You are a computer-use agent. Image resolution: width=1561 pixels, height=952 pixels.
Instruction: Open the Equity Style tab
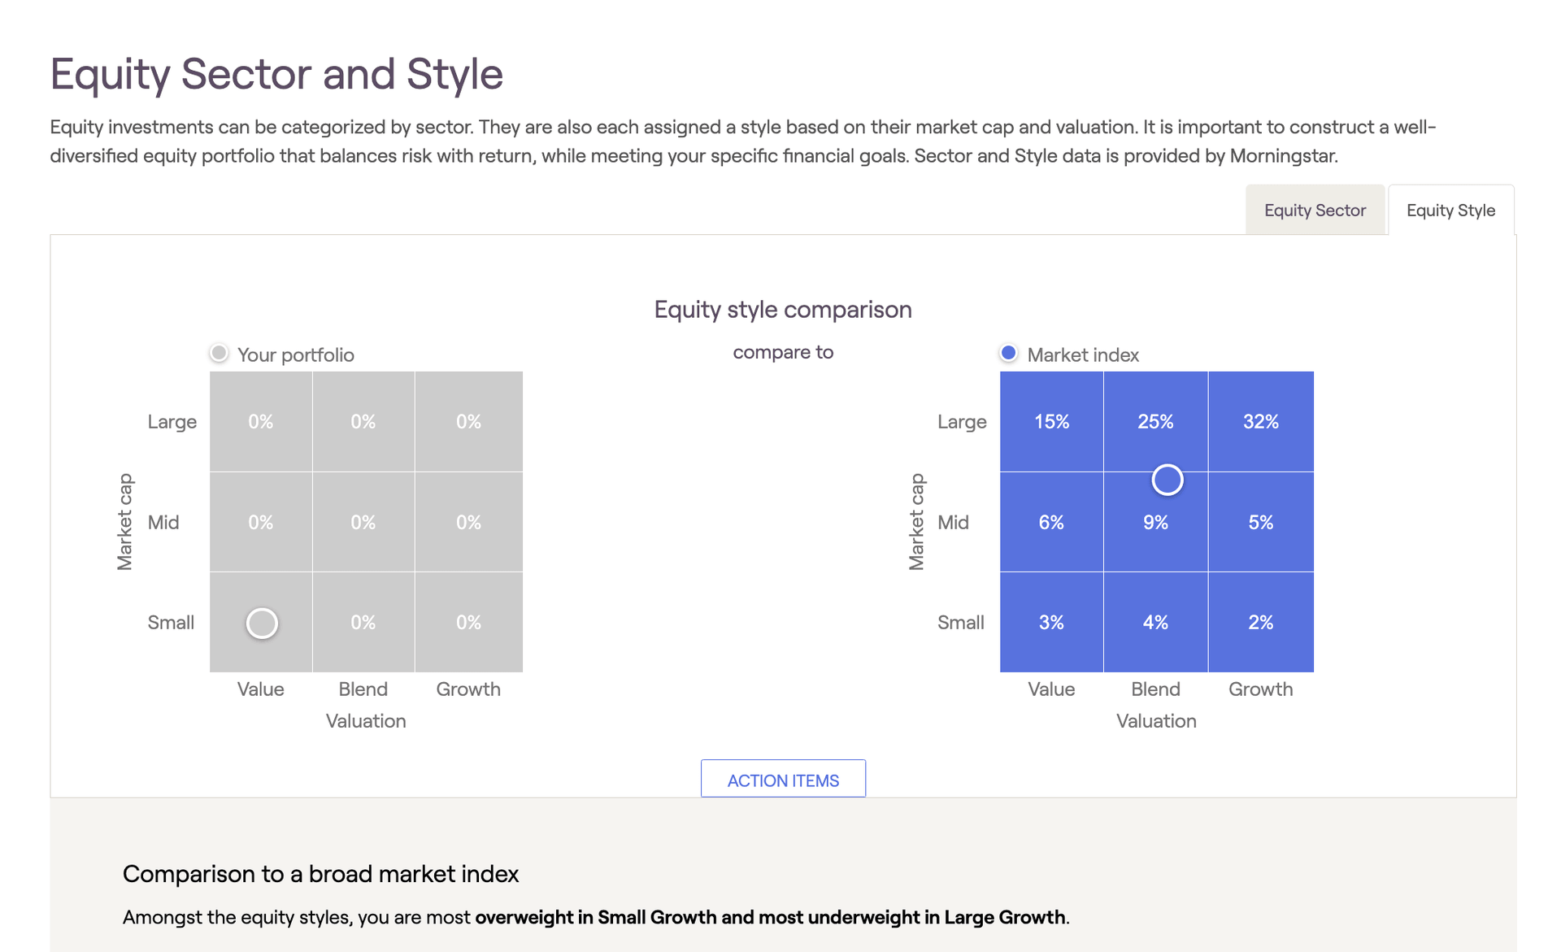point(1450,210)
